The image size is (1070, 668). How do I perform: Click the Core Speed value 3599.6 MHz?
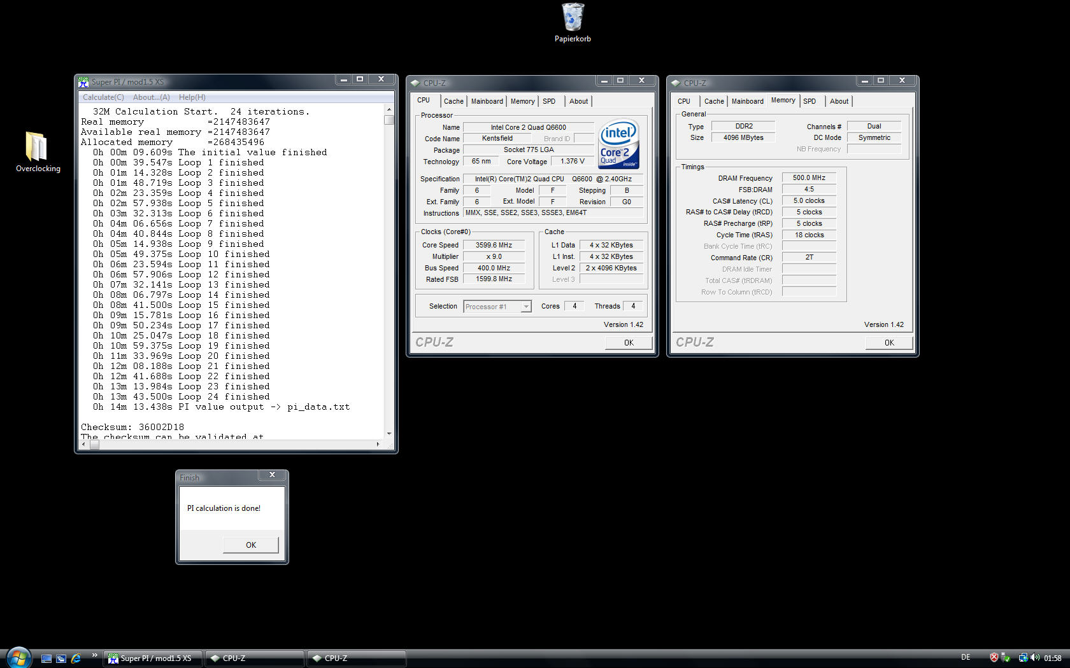[x=494, y=245]
